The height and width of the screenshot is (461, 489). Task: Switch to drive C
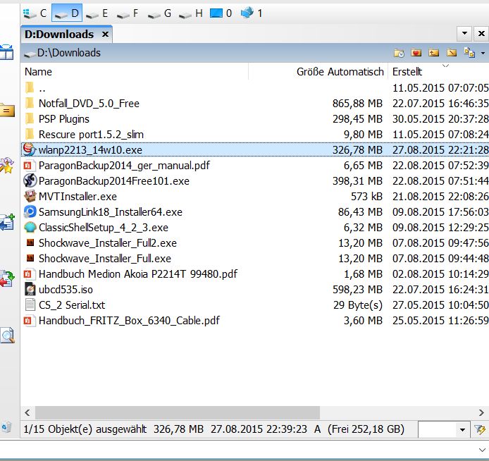tap(35, 13)
